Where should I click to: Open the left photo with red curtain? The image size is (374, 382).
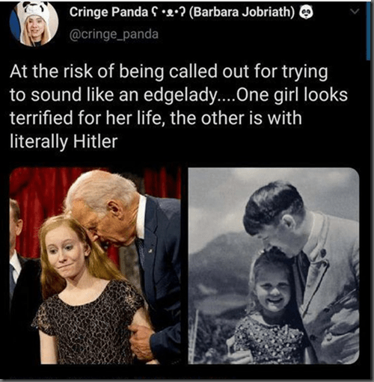(x=95, y=266)
